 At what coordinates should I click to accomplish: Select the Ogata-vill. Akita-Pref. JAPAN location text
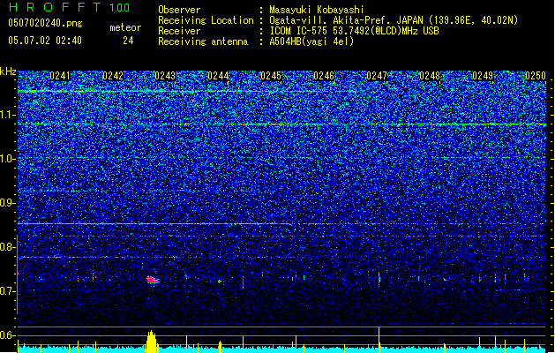pyautogui.click(x=394, y=20)
